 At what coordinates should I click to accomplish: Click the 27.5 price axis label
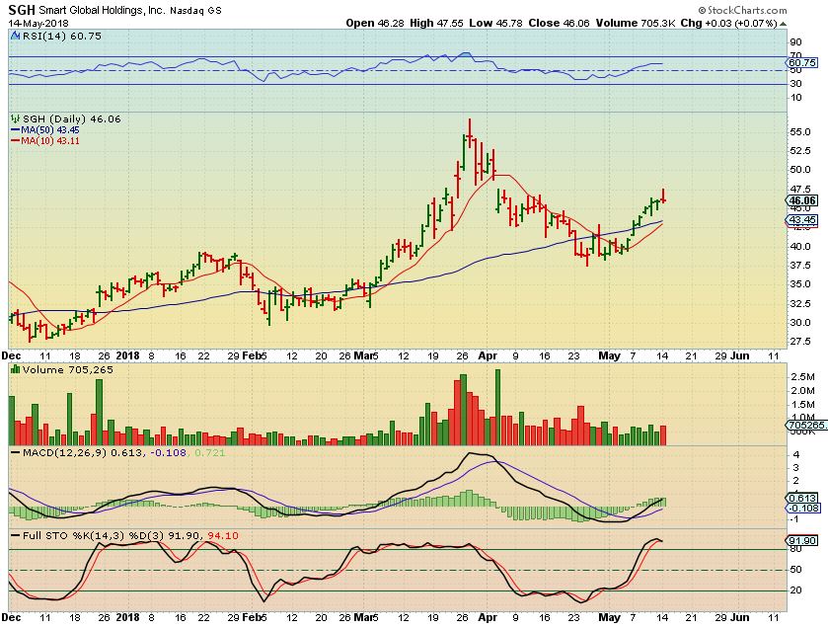[800, 342]
